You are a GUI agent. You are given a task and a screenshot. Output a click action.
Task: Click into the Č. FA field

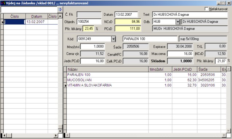click(x=89, y=15)
